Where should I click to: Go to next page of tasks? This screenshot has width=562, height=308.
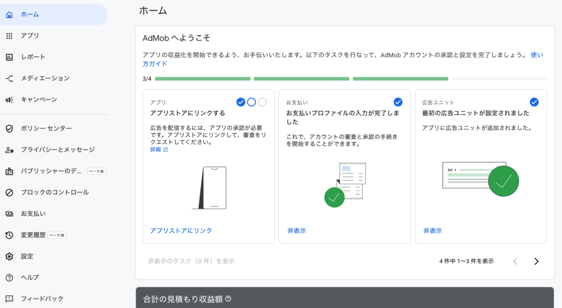pyautogui.click(x=536, y=261)
